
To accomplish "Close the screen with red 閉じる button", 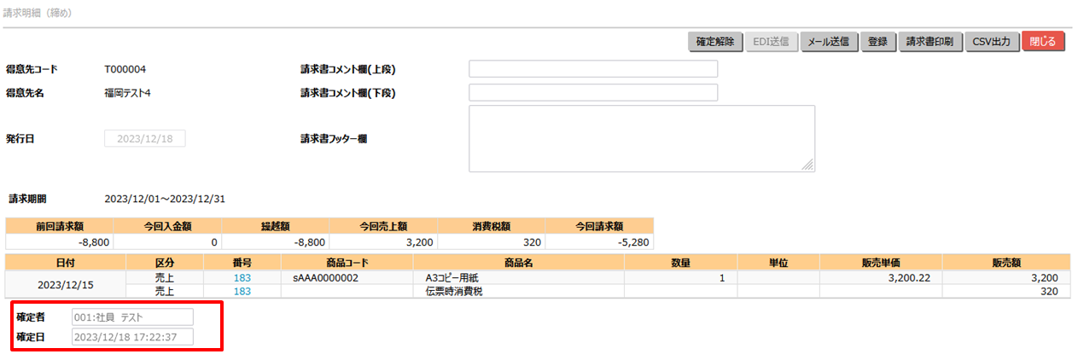I will 1043,41.
